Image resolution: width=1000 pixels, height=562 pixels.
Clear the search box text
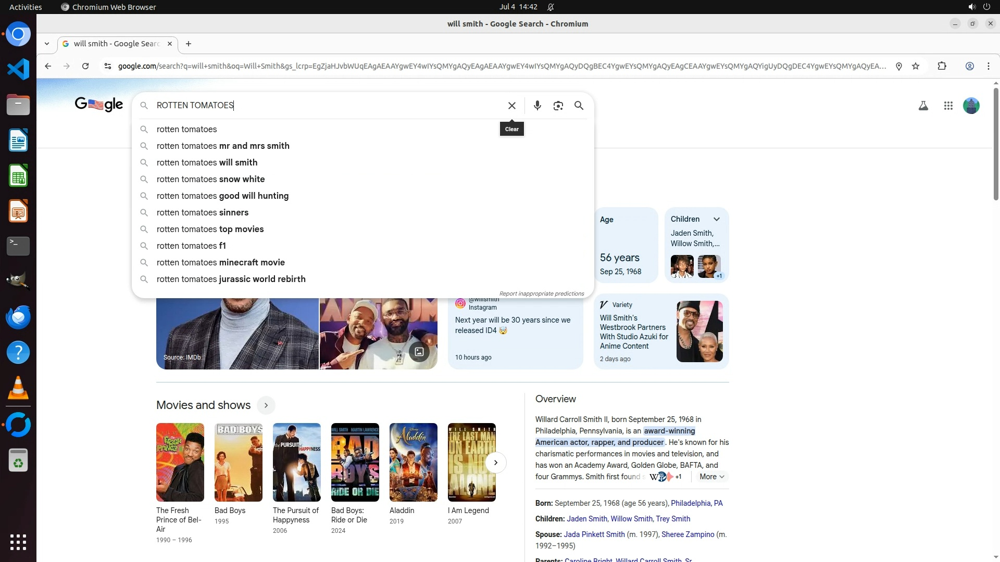click(512, 106)
